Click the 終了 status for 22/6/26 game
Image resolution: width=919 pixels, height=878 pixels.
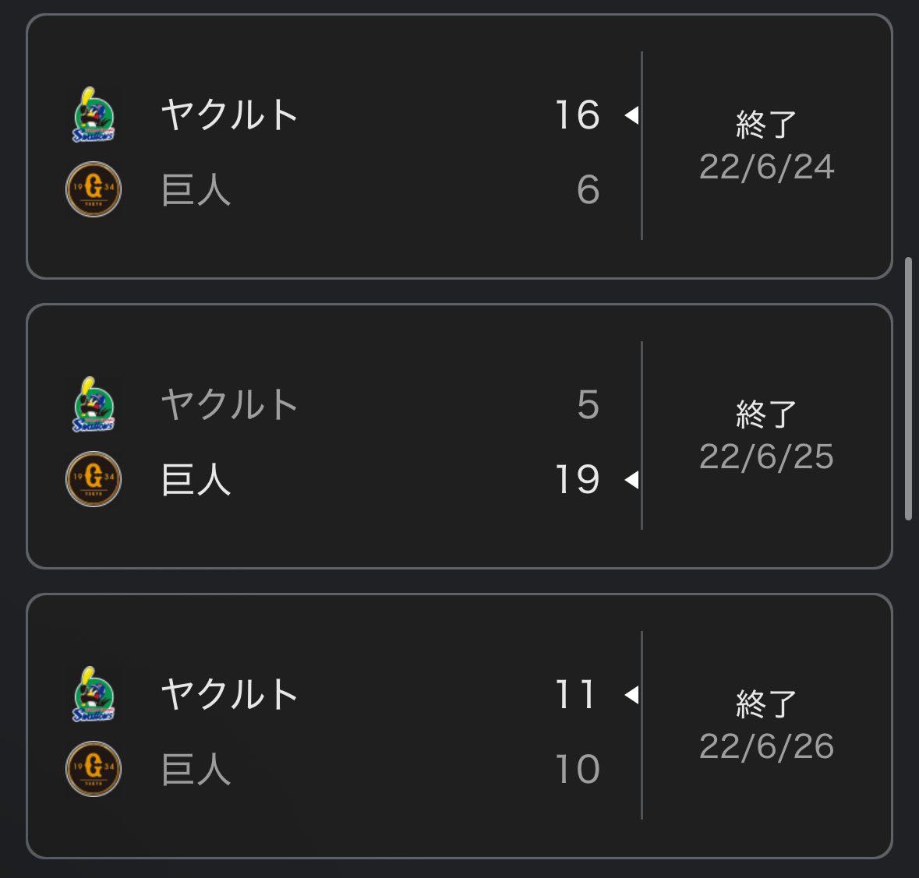tap(766, 704)
